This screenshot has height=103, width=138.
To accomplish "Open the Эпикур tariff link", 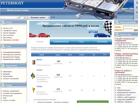I will [39, 87].
